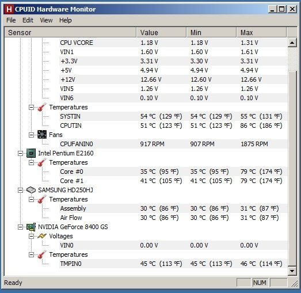Screen dimensions: 301x293
Task: Click the 1875 RPM max fan value
Action: click(254, 144)
